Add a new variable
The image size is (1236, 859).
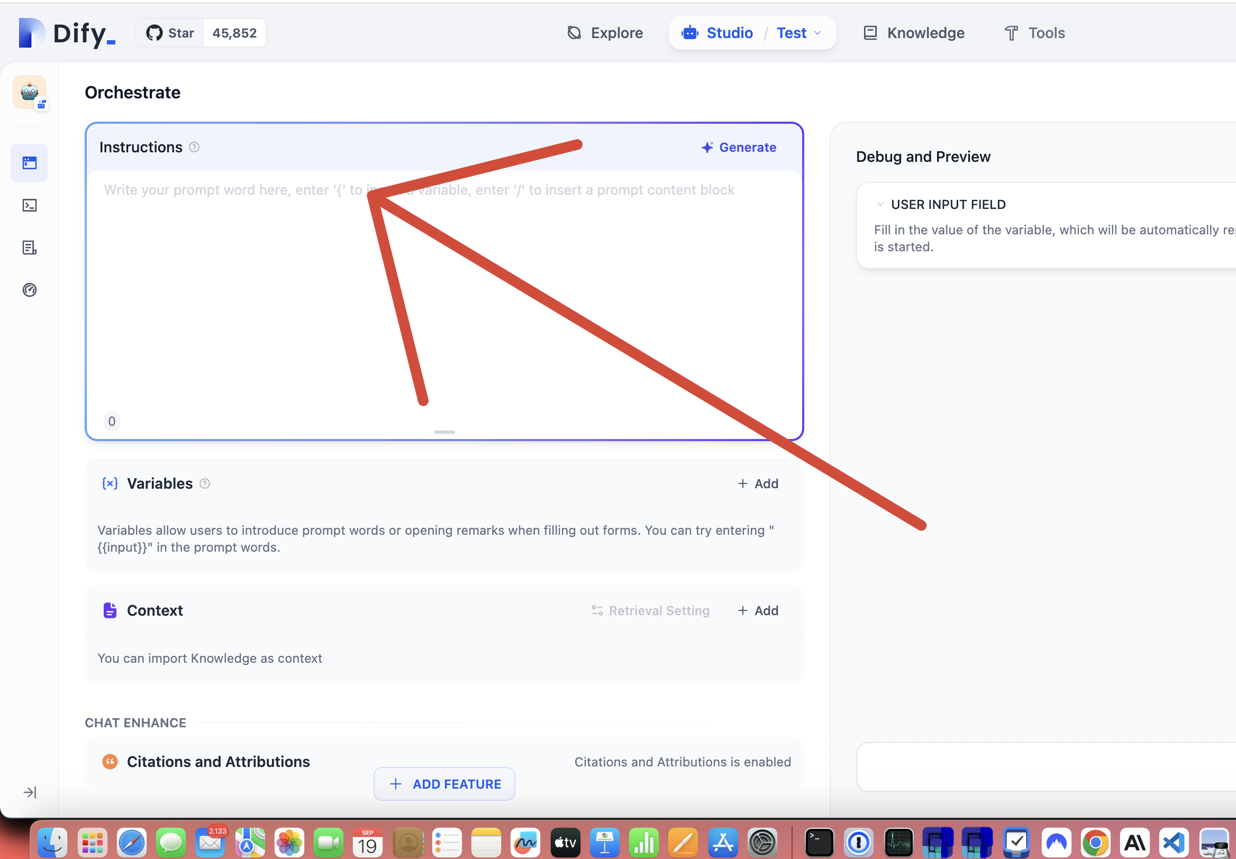pos(758,483)
